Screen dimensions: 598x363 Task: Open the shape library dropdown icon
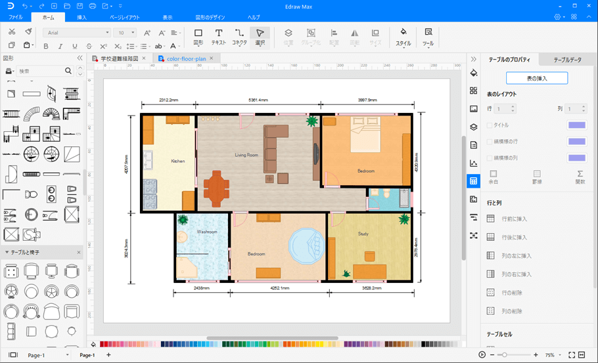[x=10, y=72]
